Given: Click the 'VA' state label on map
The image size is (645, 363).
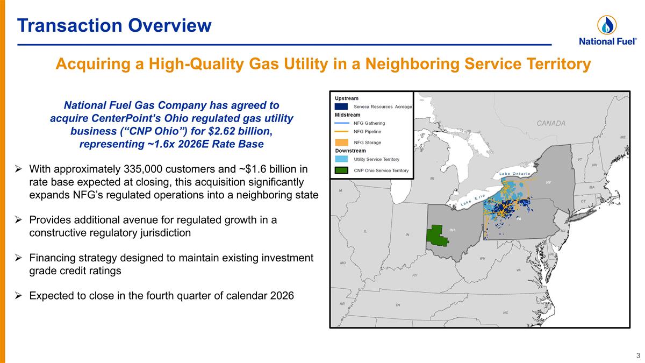Looking at the screenshot, I should tap(518, 270).
